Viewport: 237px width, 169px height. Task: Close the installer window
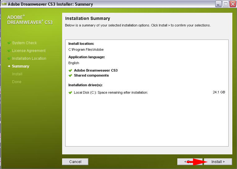pos(232,4)
